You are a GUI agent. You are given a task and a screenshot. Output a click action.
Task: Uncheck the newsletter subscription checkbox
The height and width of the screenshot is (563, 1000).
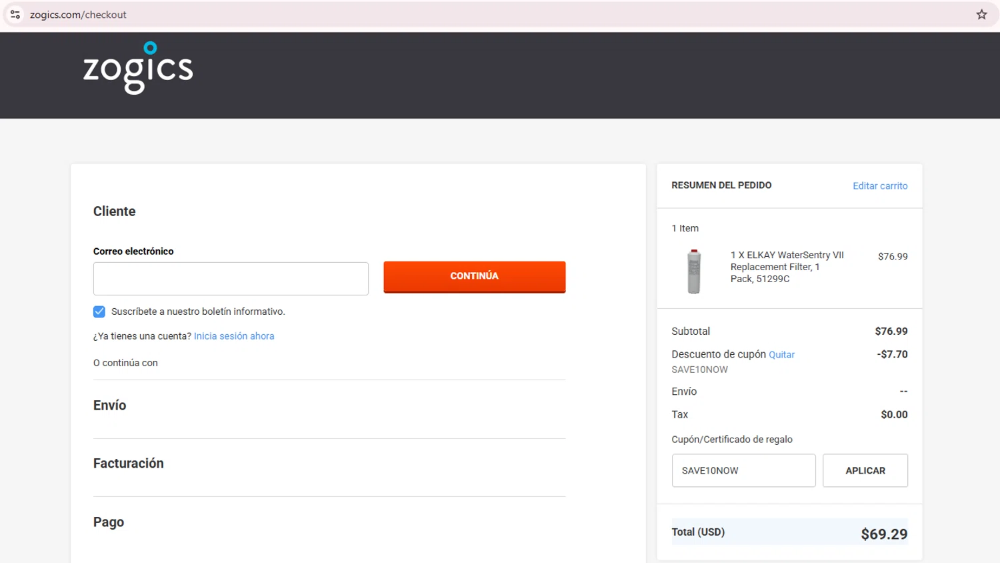[x=99, y=312]
